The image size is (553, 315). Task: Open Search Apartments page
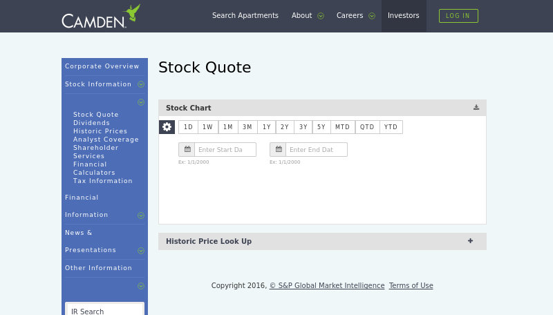245,15
